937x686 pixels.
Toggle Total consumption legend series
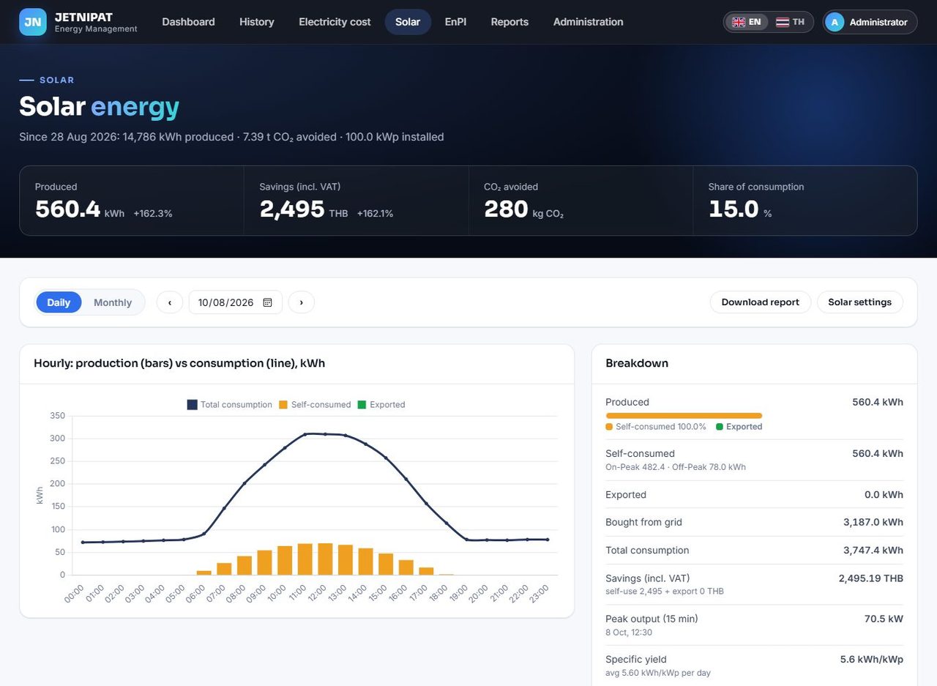[230, 405]
